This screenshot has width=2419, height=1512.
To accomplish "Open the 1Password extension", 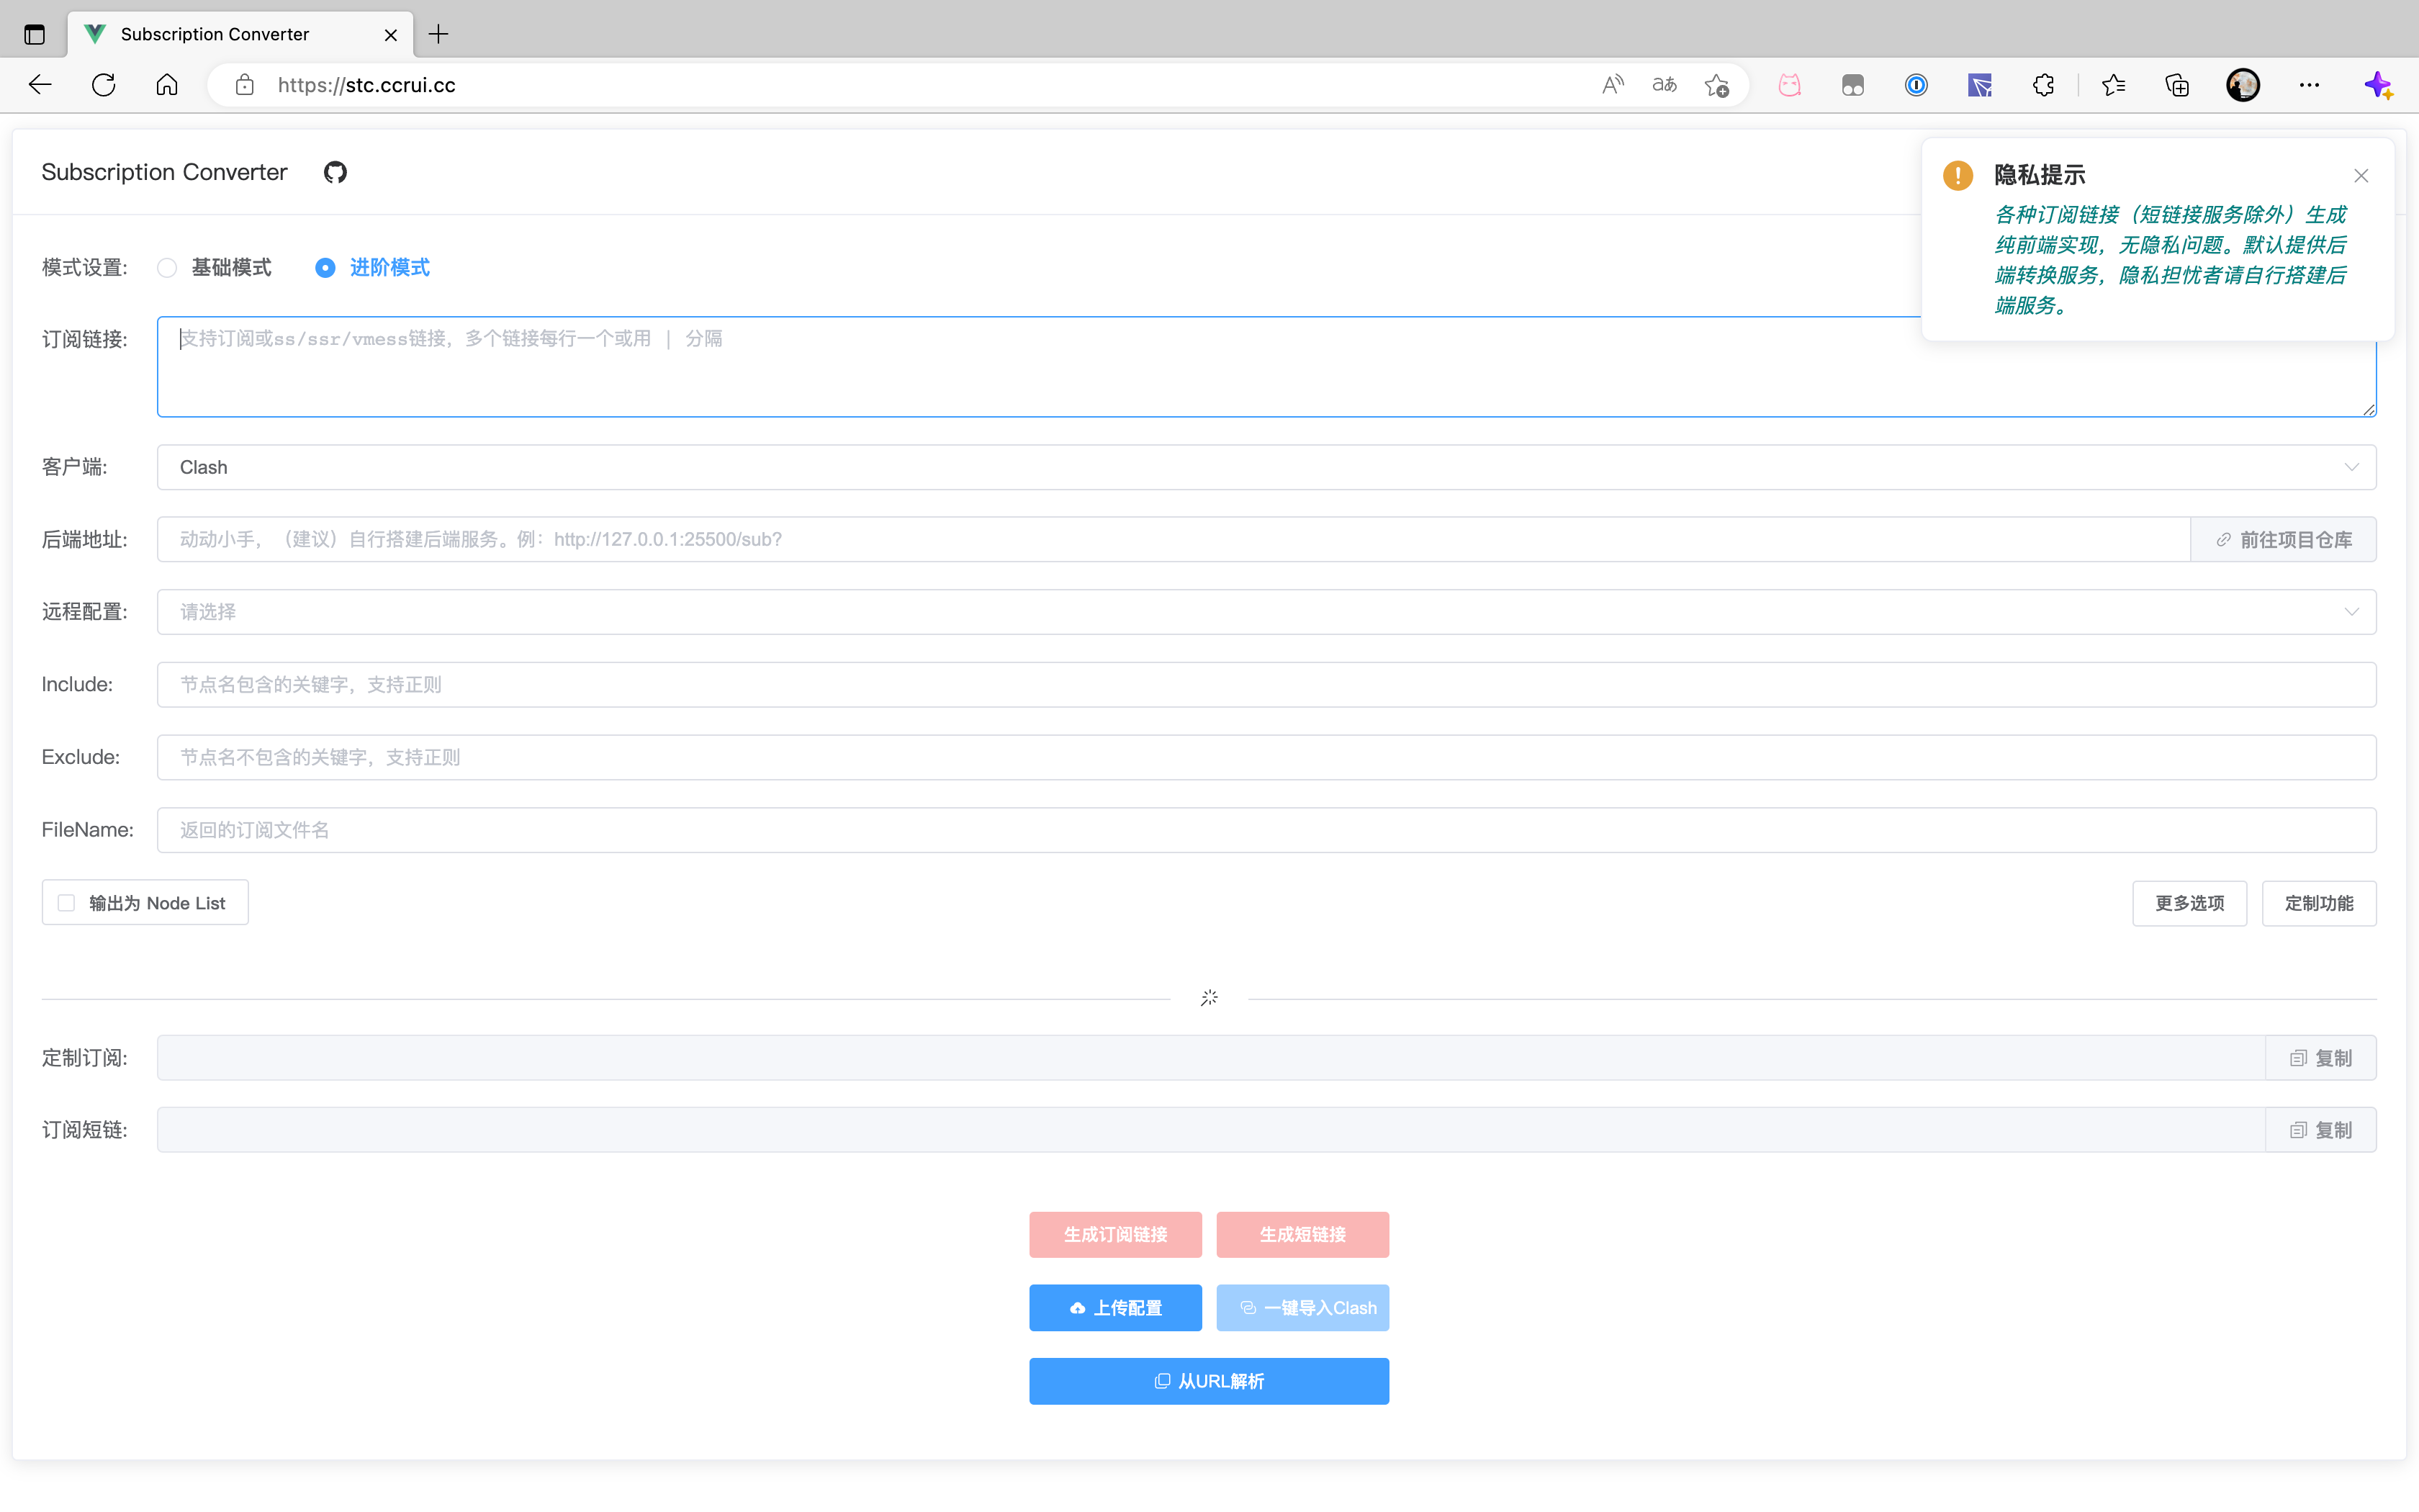I will pos(1916,85).
